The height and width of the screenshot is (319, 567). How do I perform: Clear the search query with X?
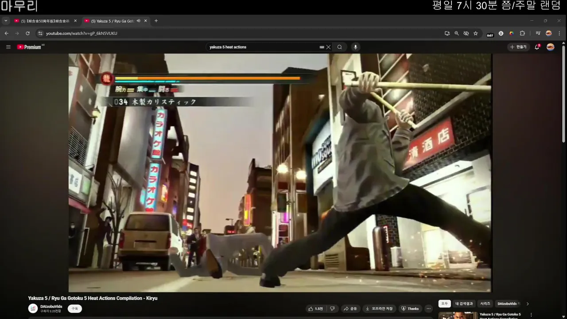tap(328, 47)
